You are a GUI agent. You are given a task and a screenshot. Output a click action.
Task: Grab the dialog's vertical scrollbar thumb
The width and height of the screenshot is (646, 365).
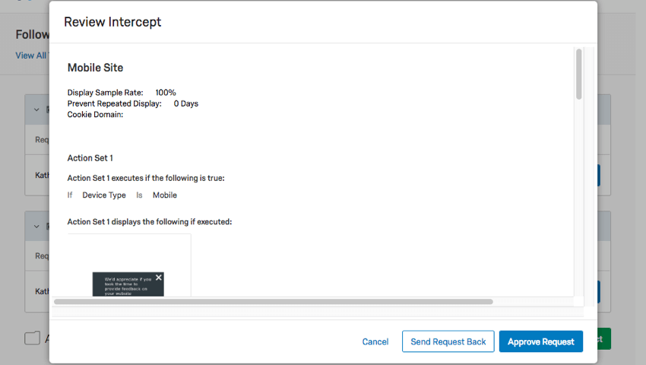pos(579,75)
